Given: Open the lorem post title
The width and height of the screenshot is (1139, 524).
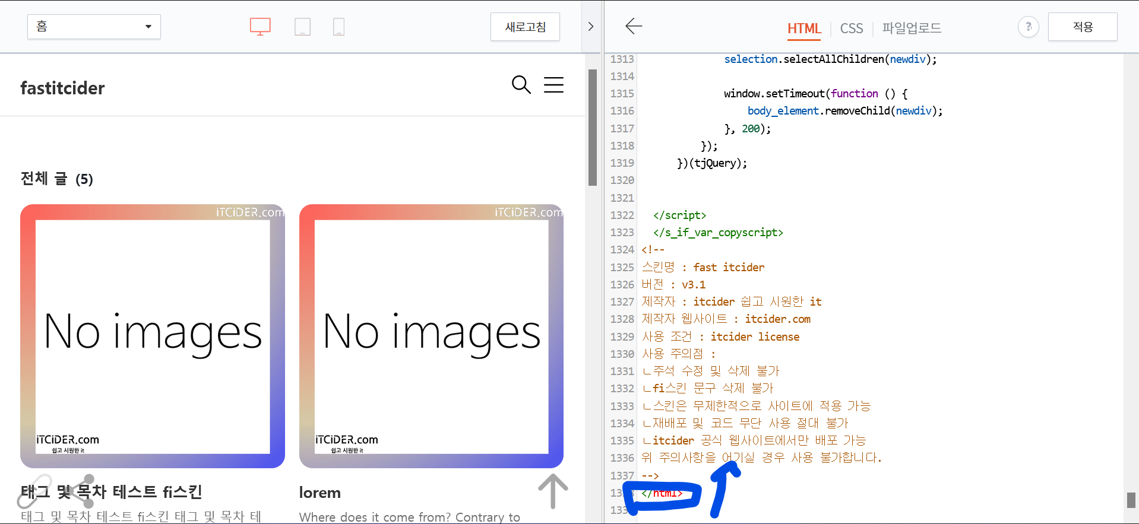Looking at the screenshot, I should pos(320,493).
